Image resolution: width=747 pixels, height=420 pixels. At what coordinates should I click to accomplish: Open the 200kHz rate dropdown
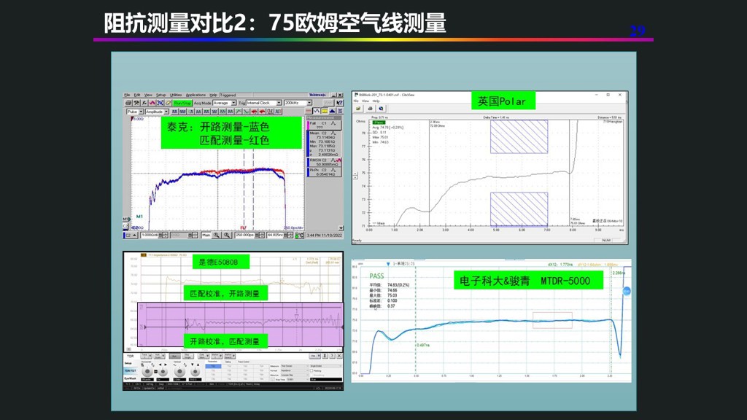[298, 103]
